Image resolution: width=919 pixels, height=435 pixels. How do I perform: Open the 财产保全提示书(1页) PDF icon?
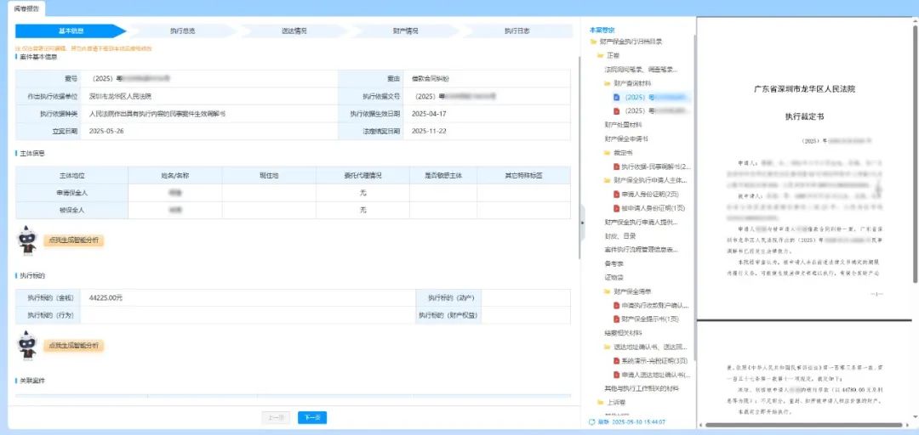(x=616, y=319)
